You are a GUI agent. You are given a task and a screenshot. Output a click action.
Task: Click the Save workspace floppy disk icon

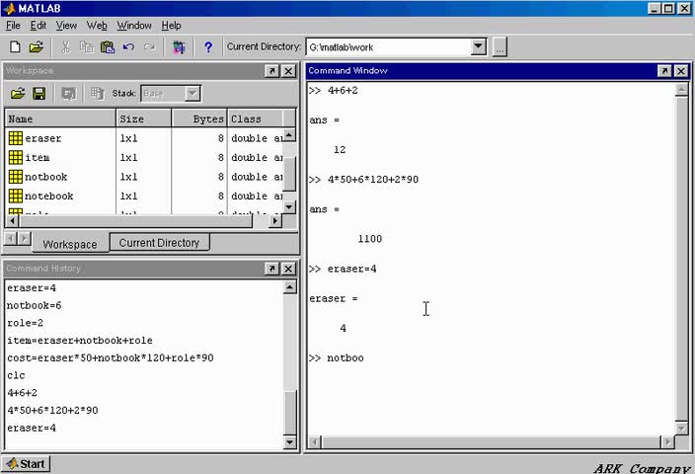point(39,94)
